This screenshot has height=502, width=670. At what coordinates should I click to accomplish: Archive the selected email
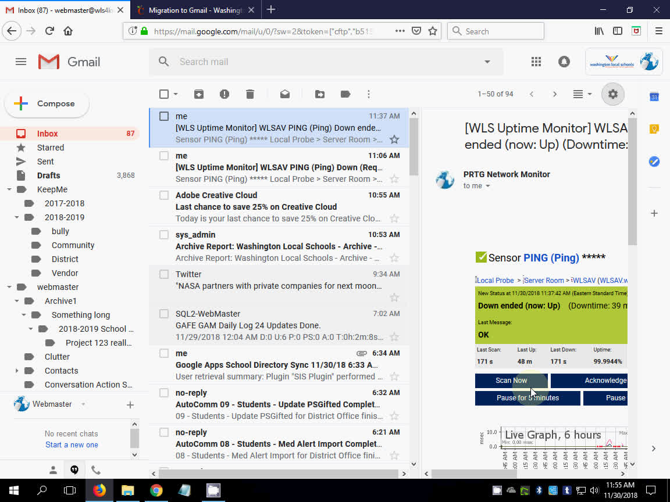pos(198,94)
